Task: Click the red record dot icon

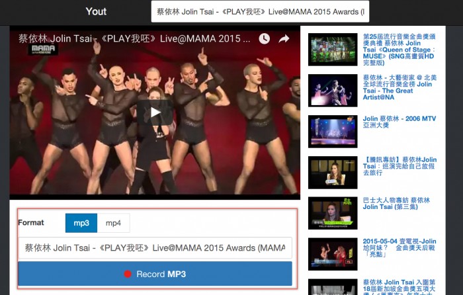Action: pos(128,274)
